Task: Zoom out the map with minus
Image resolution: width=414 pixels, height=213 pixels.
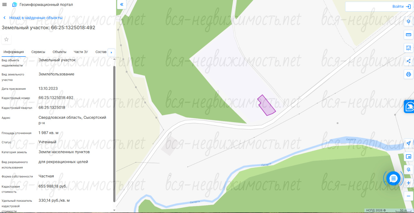Action: [409, 196]
